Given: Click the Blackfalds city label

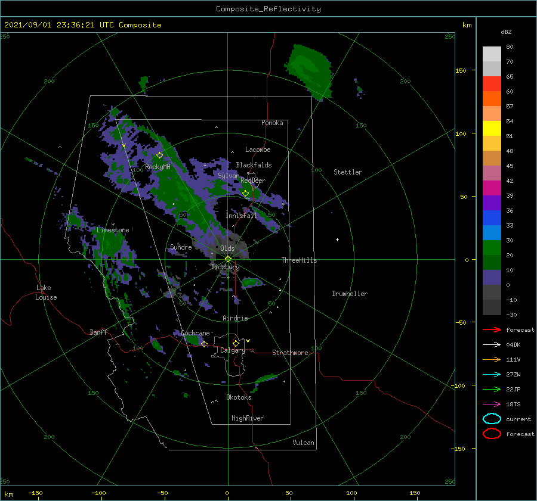Looking at the screenshot, I should 254,165.
